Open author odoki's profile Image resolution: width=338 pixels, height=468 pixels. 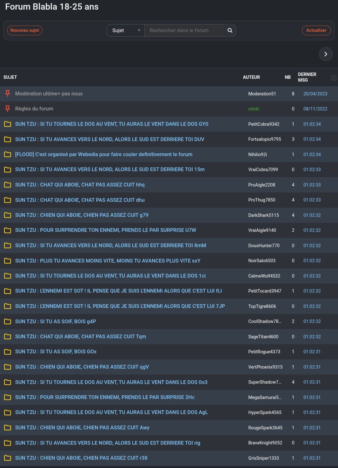point(253,109)
